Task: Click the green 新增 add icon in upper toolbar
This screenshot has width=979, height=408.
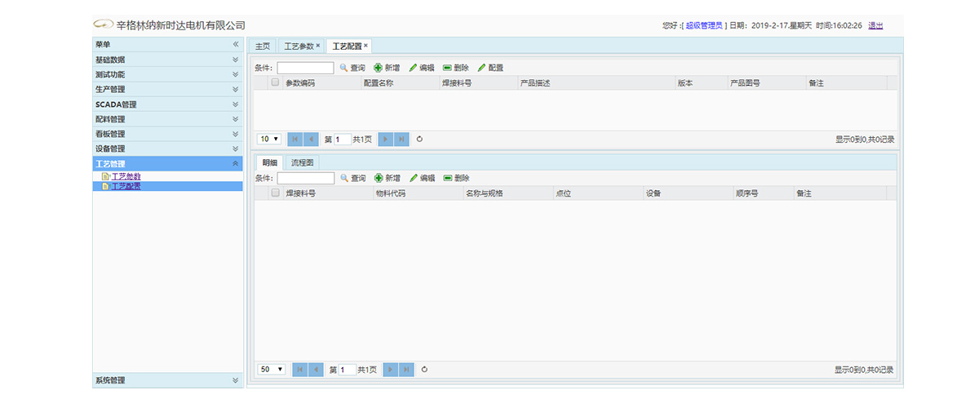Action: coord(379,68)
